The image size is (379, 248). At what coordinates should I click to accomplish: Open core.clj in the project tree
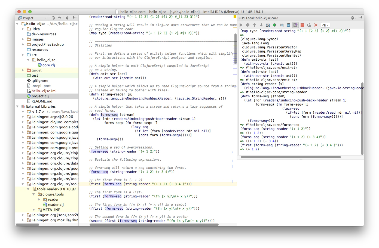click(48, 65)
